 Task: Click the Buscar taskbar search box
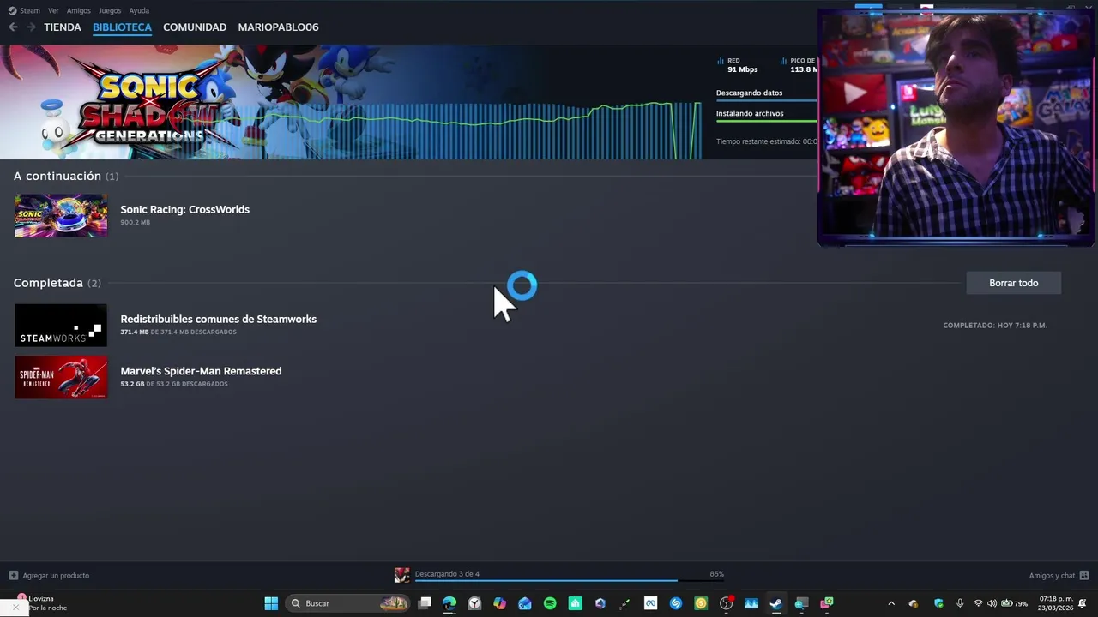347,603
